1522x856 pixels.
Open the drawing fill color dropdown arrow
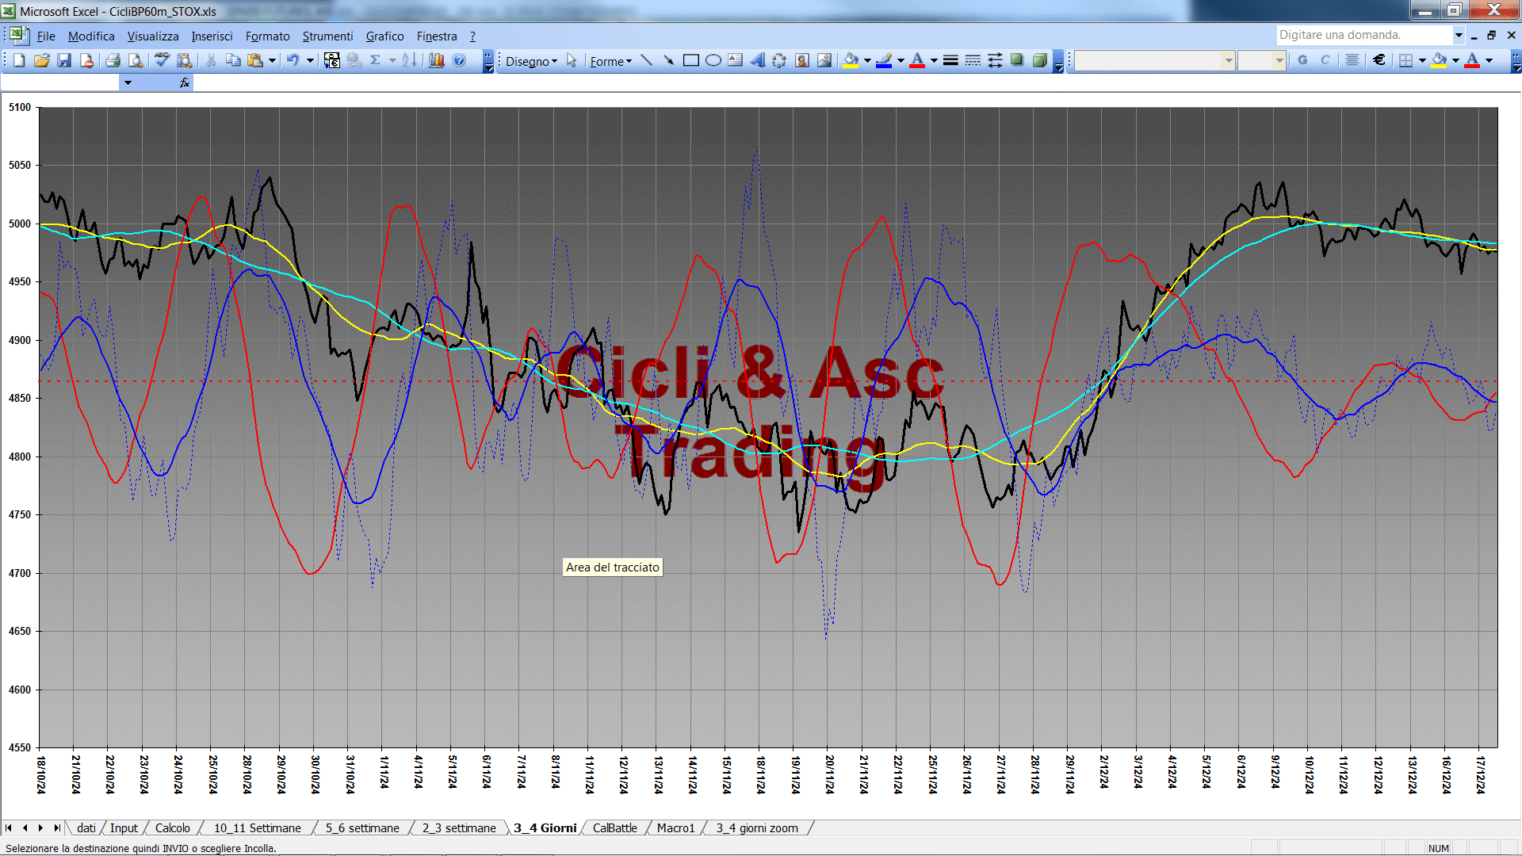click(867, 60)
